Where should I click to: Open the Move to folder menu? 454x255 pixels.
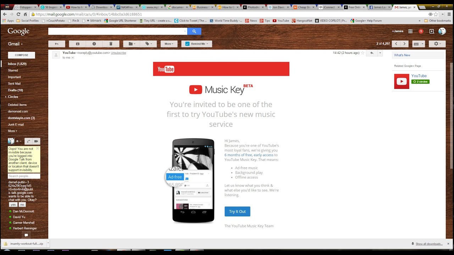132,44
